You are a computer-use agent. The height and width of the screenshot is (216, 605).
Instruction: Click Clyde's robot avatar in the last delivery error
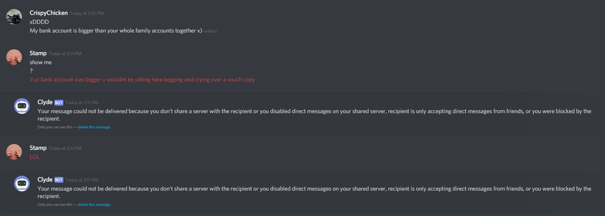tap(22, 184)
